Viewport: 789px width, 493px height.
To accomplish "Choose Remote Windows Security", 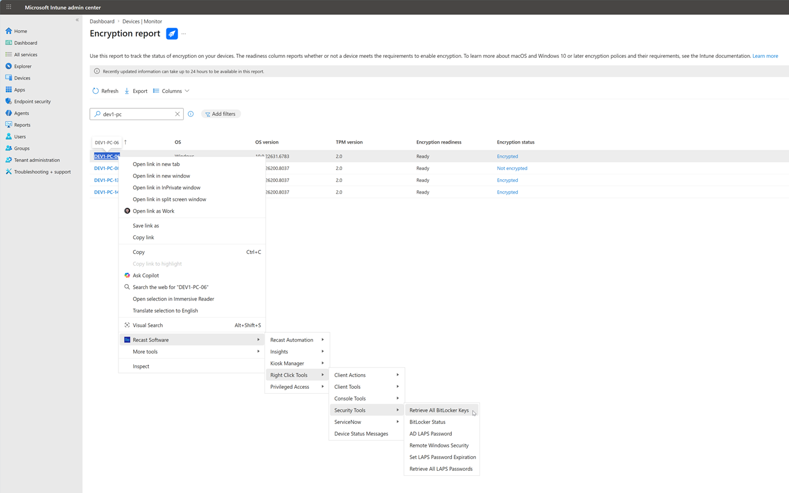I will pos(442,445).
